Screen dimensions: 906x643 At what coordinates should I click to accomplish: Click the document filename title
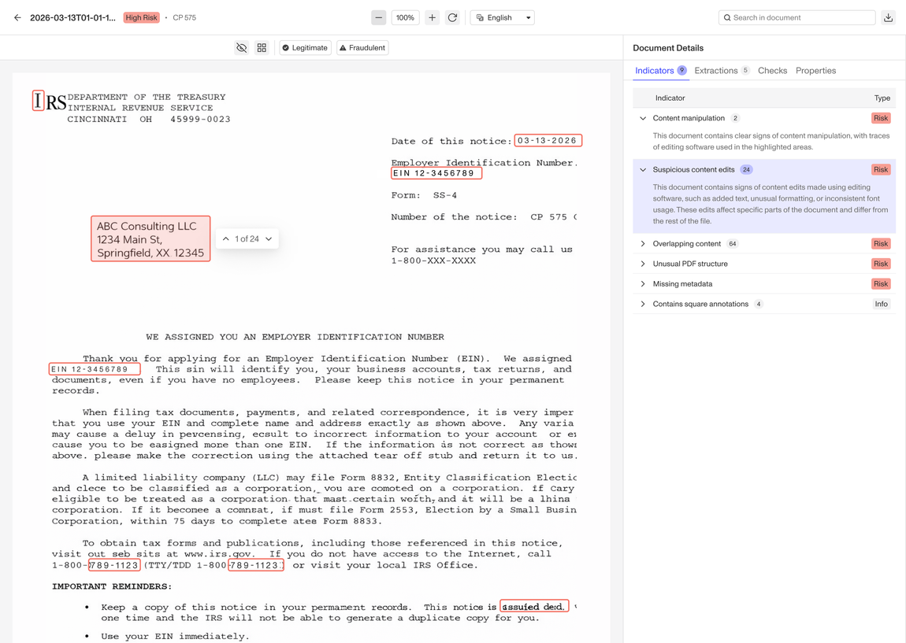coord(72,17)
